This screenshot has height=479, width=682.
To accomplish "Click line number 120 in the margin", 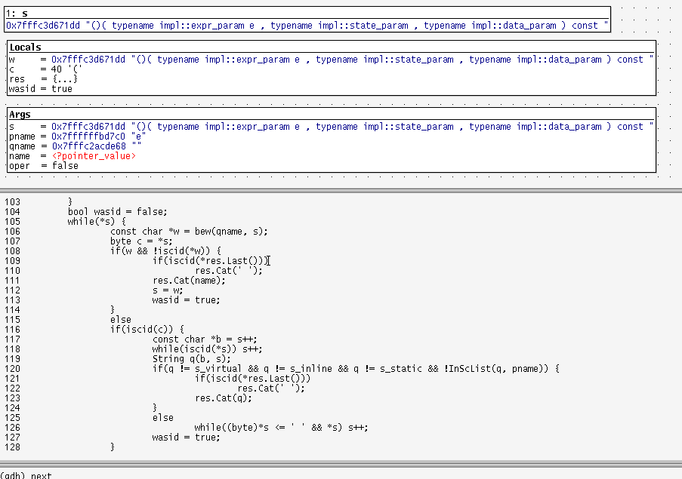I will [12, 369].
